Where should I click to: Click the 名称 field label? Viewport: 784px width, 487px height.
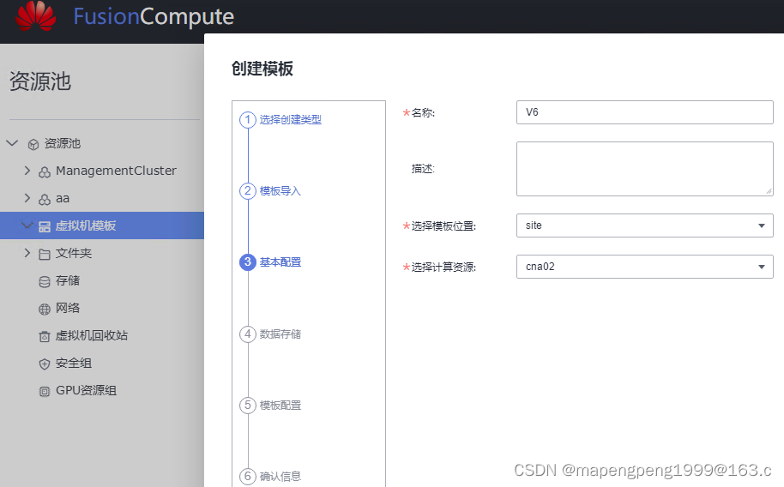point(423,113)
